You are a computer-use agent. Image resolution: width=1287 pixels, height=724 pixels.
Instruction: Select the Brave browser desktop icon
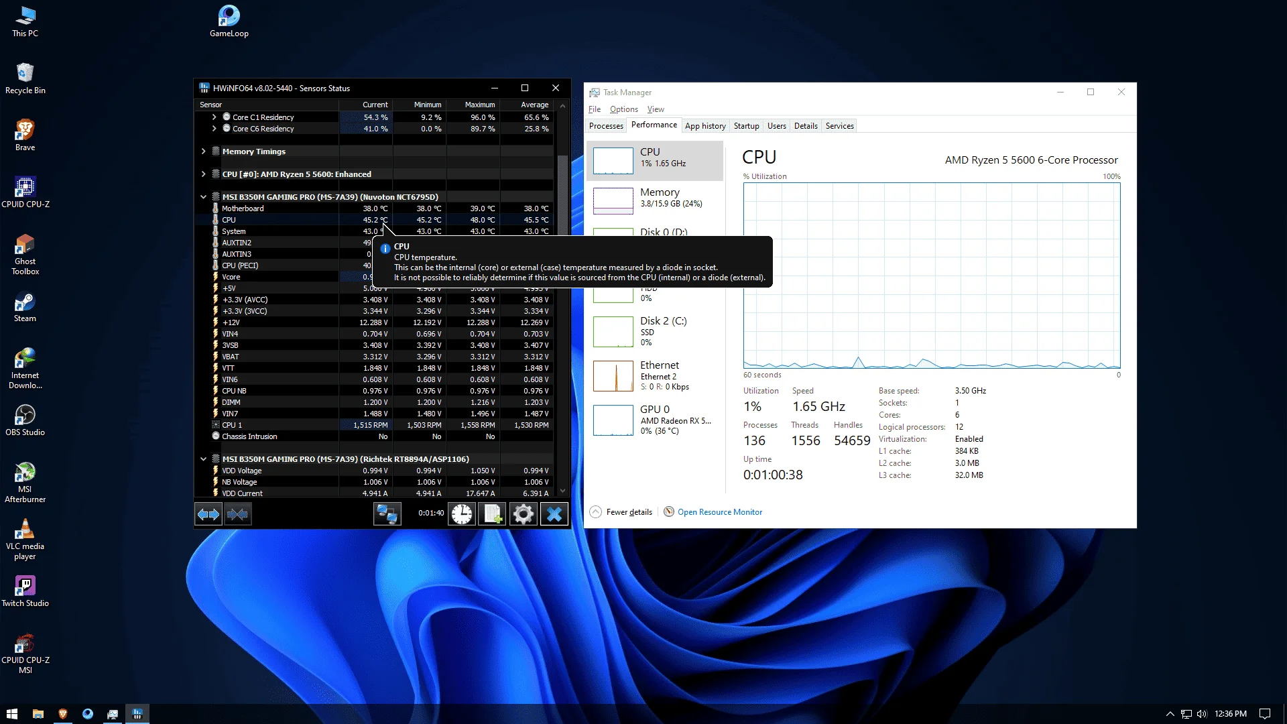coord(25,135)
